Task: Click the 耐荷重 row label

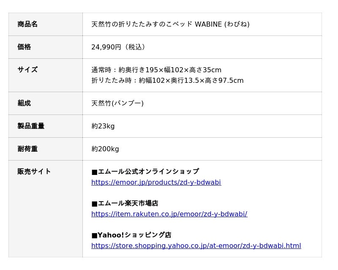Action: click(27, 149)
